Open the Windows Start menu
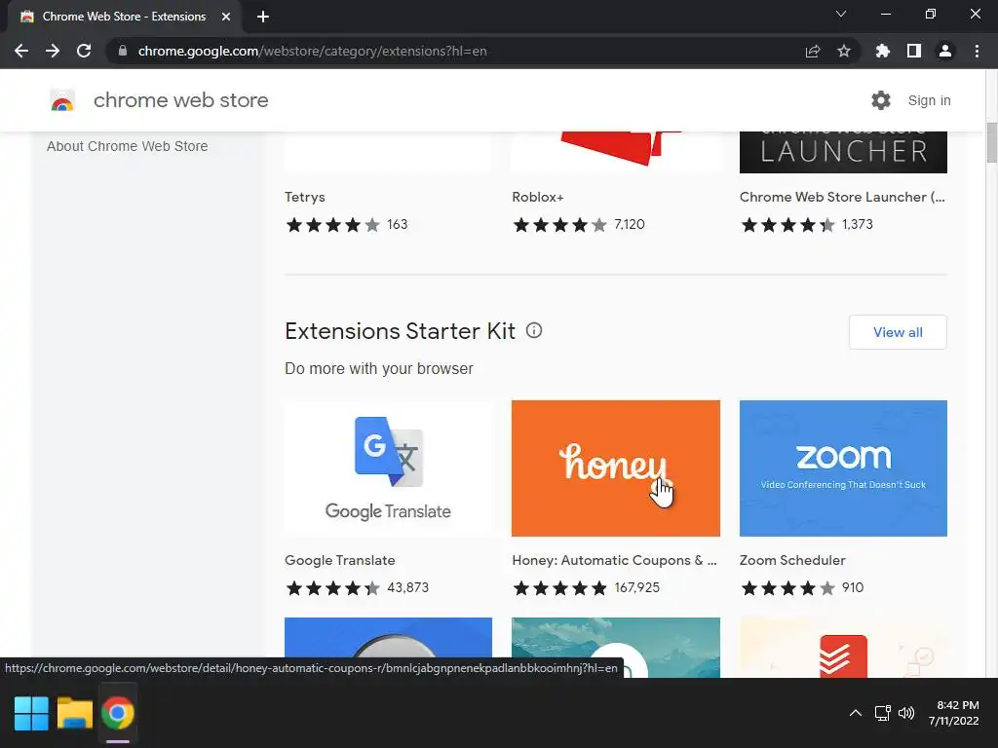 [31, 713]
